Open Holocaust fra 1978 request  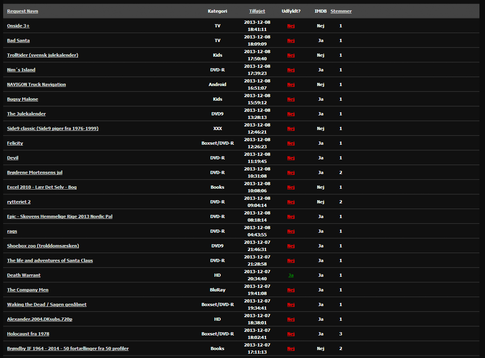(28, 334)
